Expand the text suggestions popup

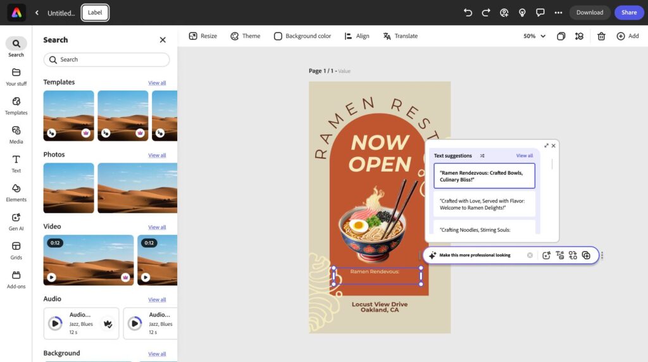[x=546, y=146]
